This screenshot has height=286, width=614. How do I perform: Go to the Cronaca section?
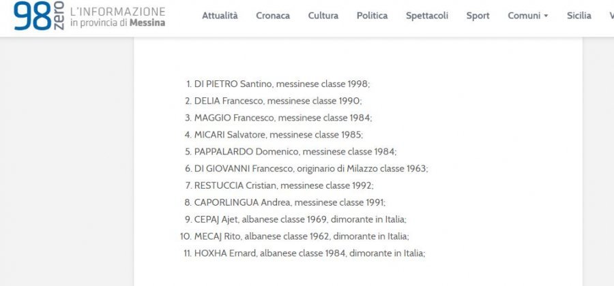tap(273, 16)
